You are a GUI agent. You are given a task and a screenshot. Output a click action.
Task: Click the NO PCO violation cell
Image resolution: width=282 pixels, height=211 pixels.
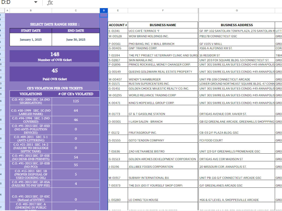[31, 165]
